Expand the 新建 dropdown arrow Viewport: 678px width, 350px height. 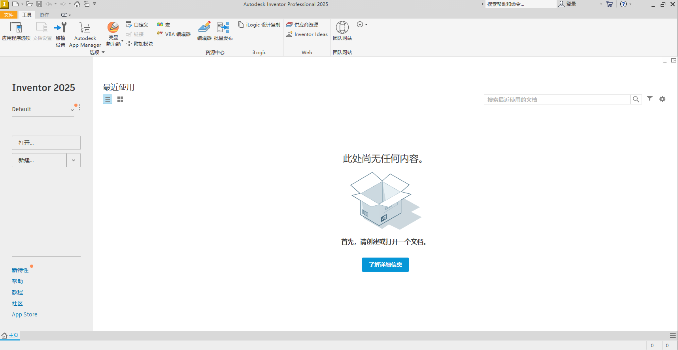(x=74, y=160)
